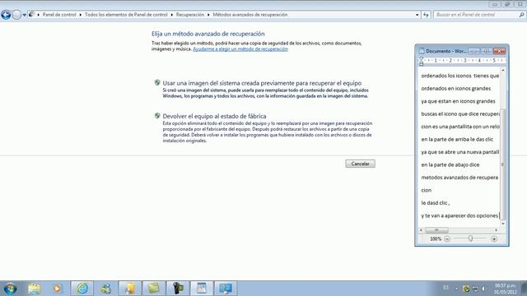Click the Control Panel icon in address bar
527x296 pixels.
tap(31, 15)
